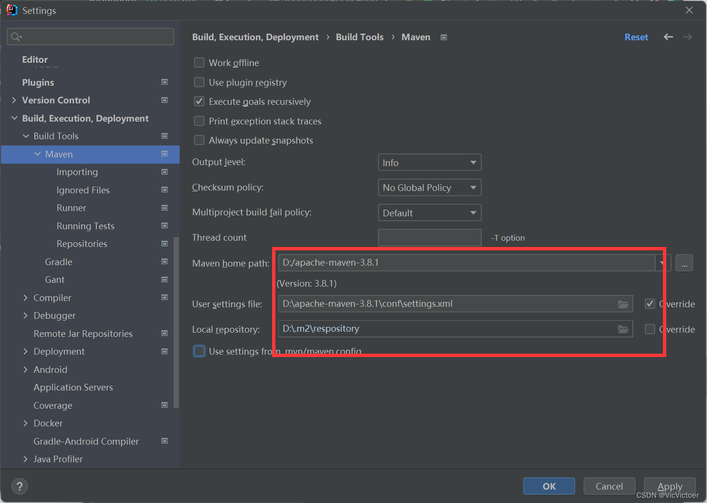This screenshot has height=503, width=707.
Task: Expand the Compiler node
Action: coord(26,298)
